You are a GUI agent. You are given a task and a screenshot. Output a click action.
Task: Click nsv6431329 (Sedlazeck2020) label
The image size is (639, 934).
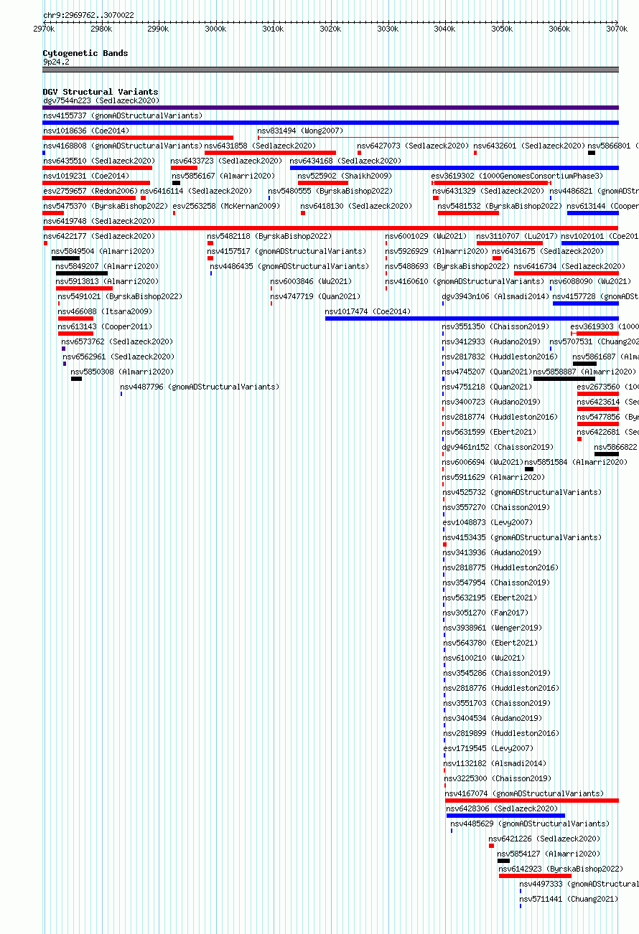click(488, 191)
